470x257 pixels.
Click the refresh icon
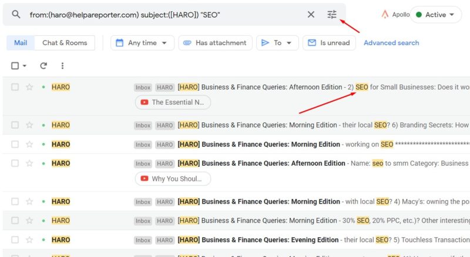point(43,66)
